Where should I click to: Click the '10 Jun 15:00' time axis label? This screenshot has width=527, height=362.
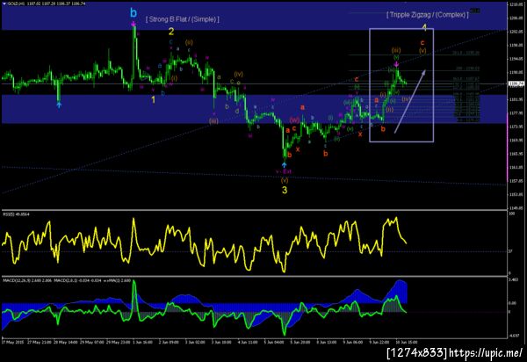tap(407, 342)
